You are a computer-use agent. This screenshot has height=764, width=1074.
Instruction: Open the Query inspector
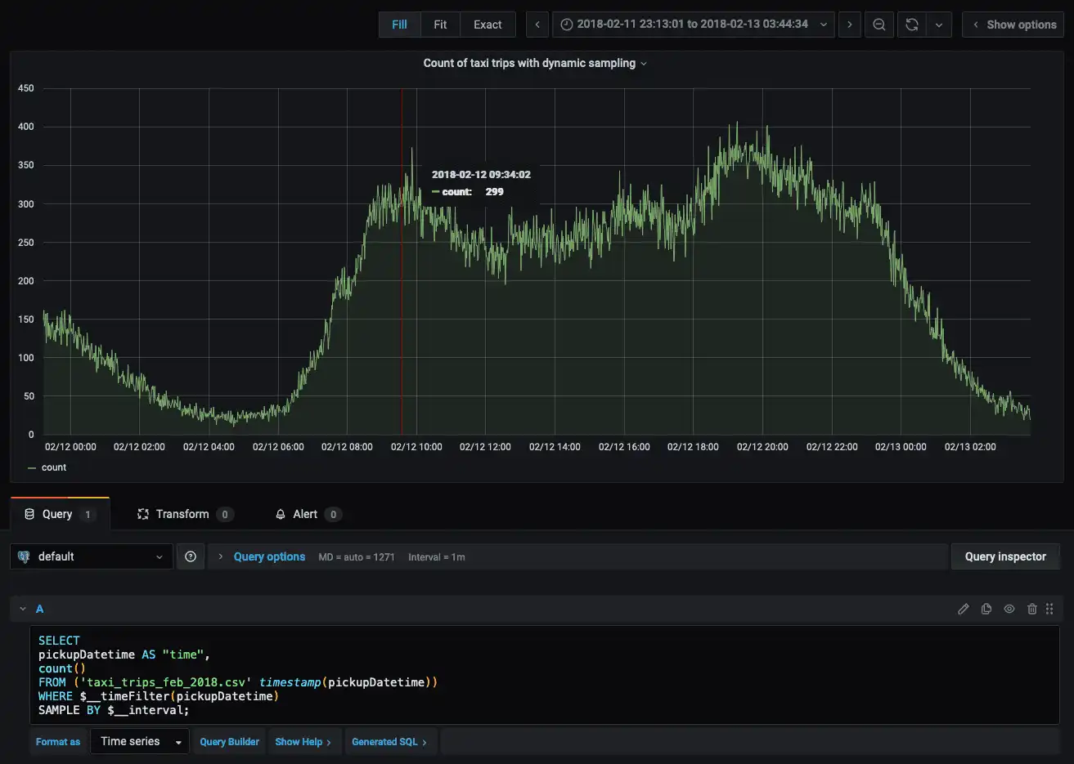[1004, 556]
